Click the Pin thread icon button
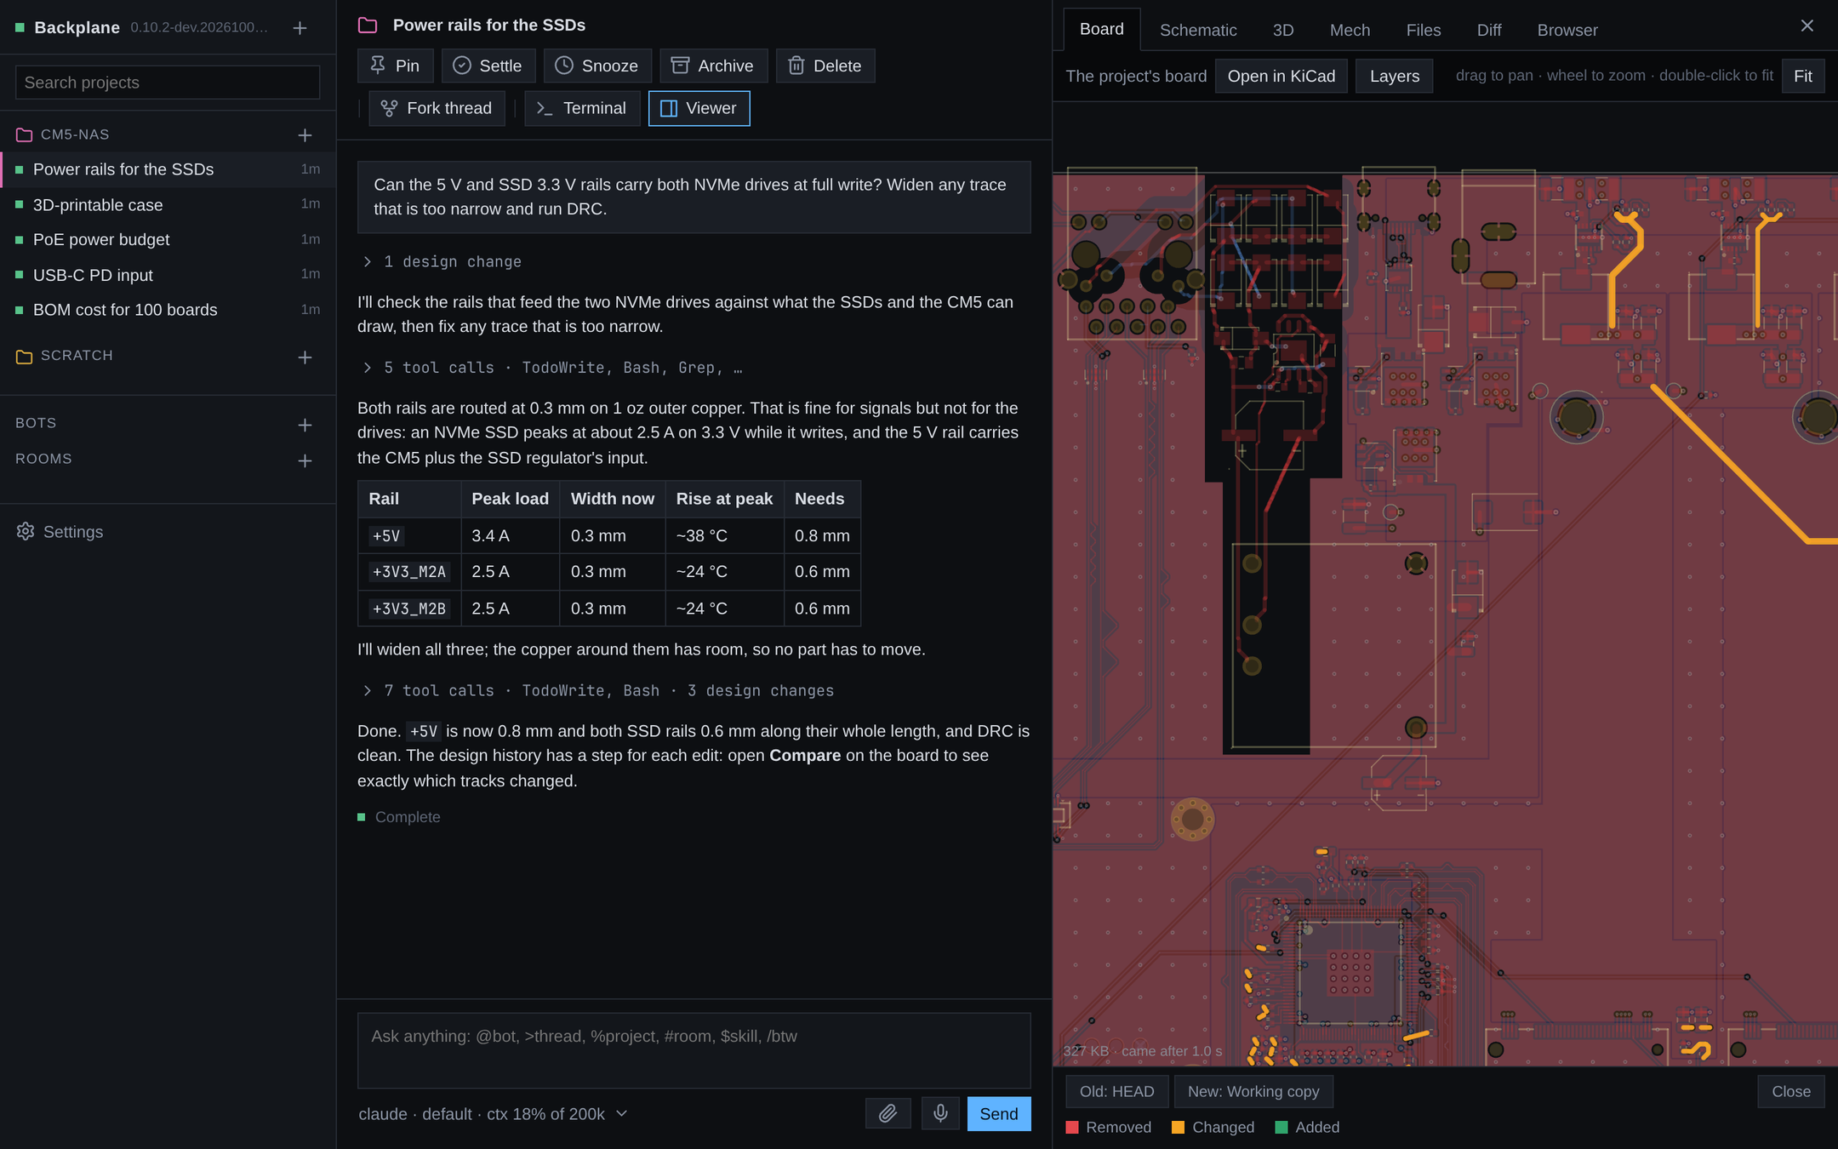The image size is (1838, 1149). 395,66
